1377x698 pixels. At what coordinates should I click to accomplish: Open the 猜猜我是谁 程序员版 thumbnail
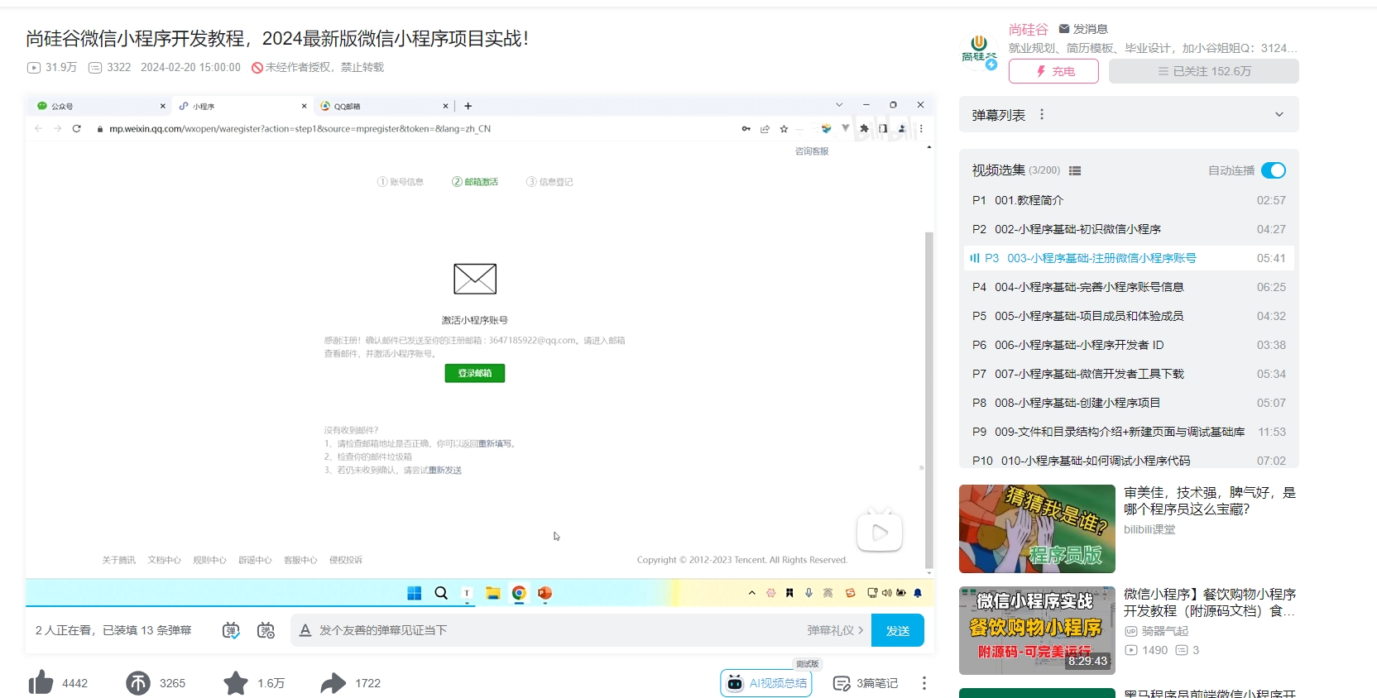click(1037, 528)
